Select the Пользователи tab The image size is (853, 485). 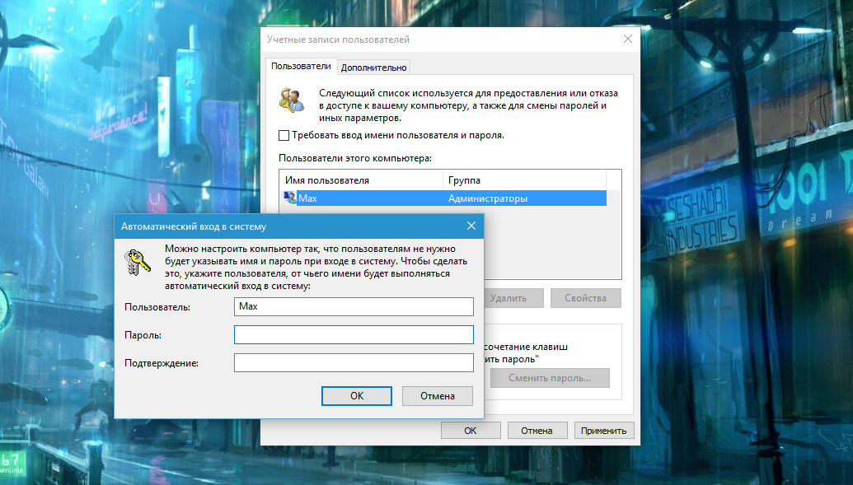click(301, 66)
